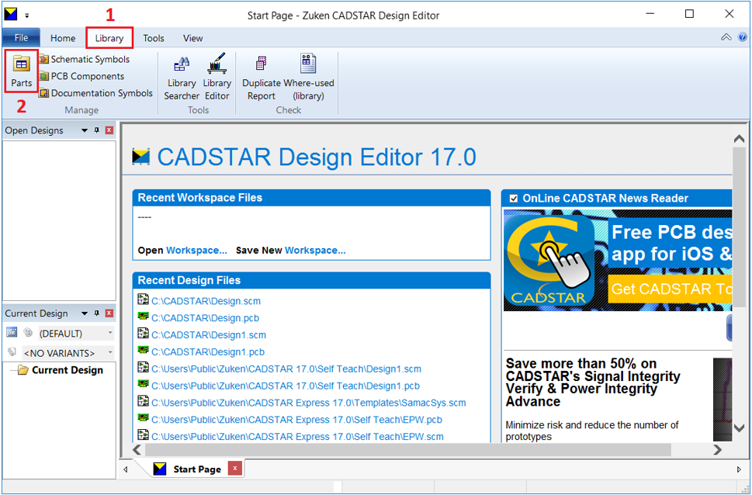
Task: Click the horizontal scrollbar left arrow
Action: pyautogui.click(x=137, y=449)
